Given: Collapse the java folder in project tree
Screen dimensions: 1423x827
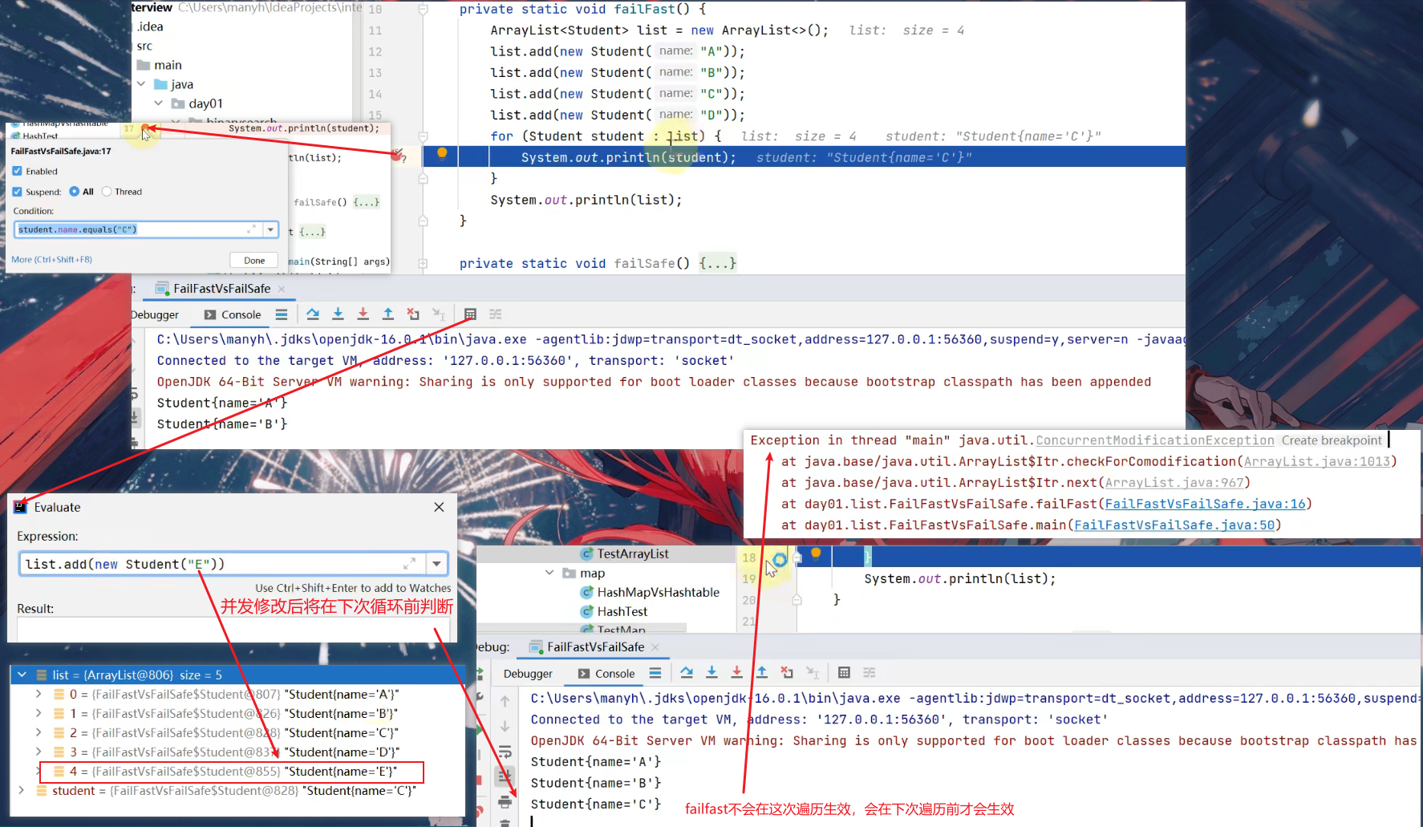Looking at the screenshot, I should (142, 84).
